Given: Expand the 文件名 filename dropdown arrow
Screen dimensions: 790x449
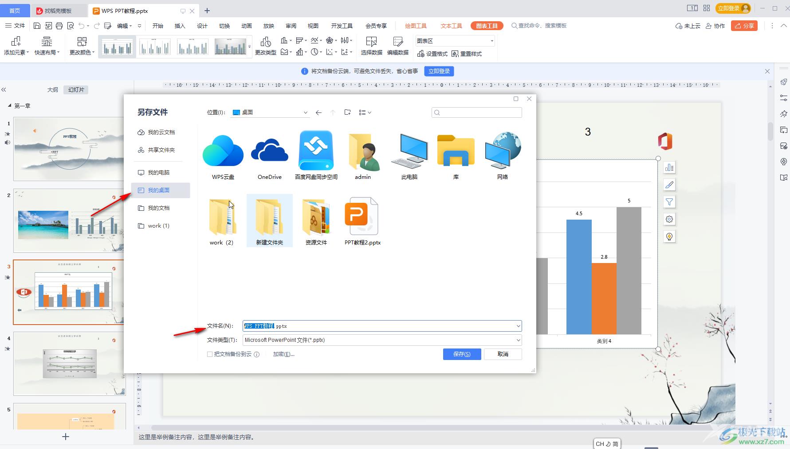Looking at the screenshot, I should point(518,326).
